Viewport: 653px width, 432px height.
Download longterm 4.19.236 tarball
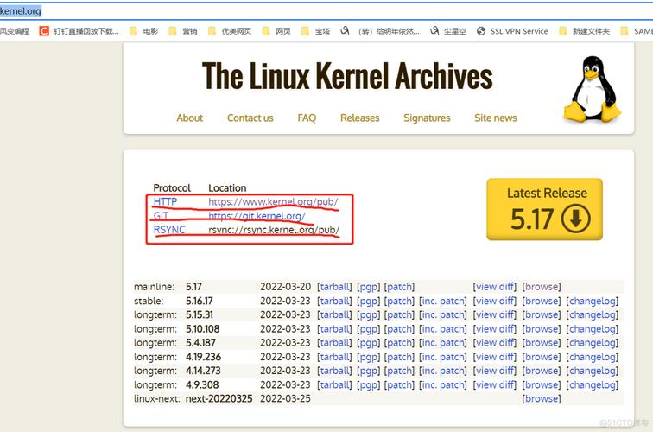point(334,357)
